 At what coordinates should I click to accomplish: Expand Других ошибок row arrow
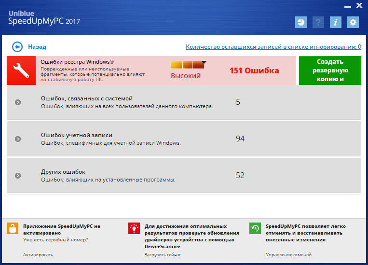18,176
